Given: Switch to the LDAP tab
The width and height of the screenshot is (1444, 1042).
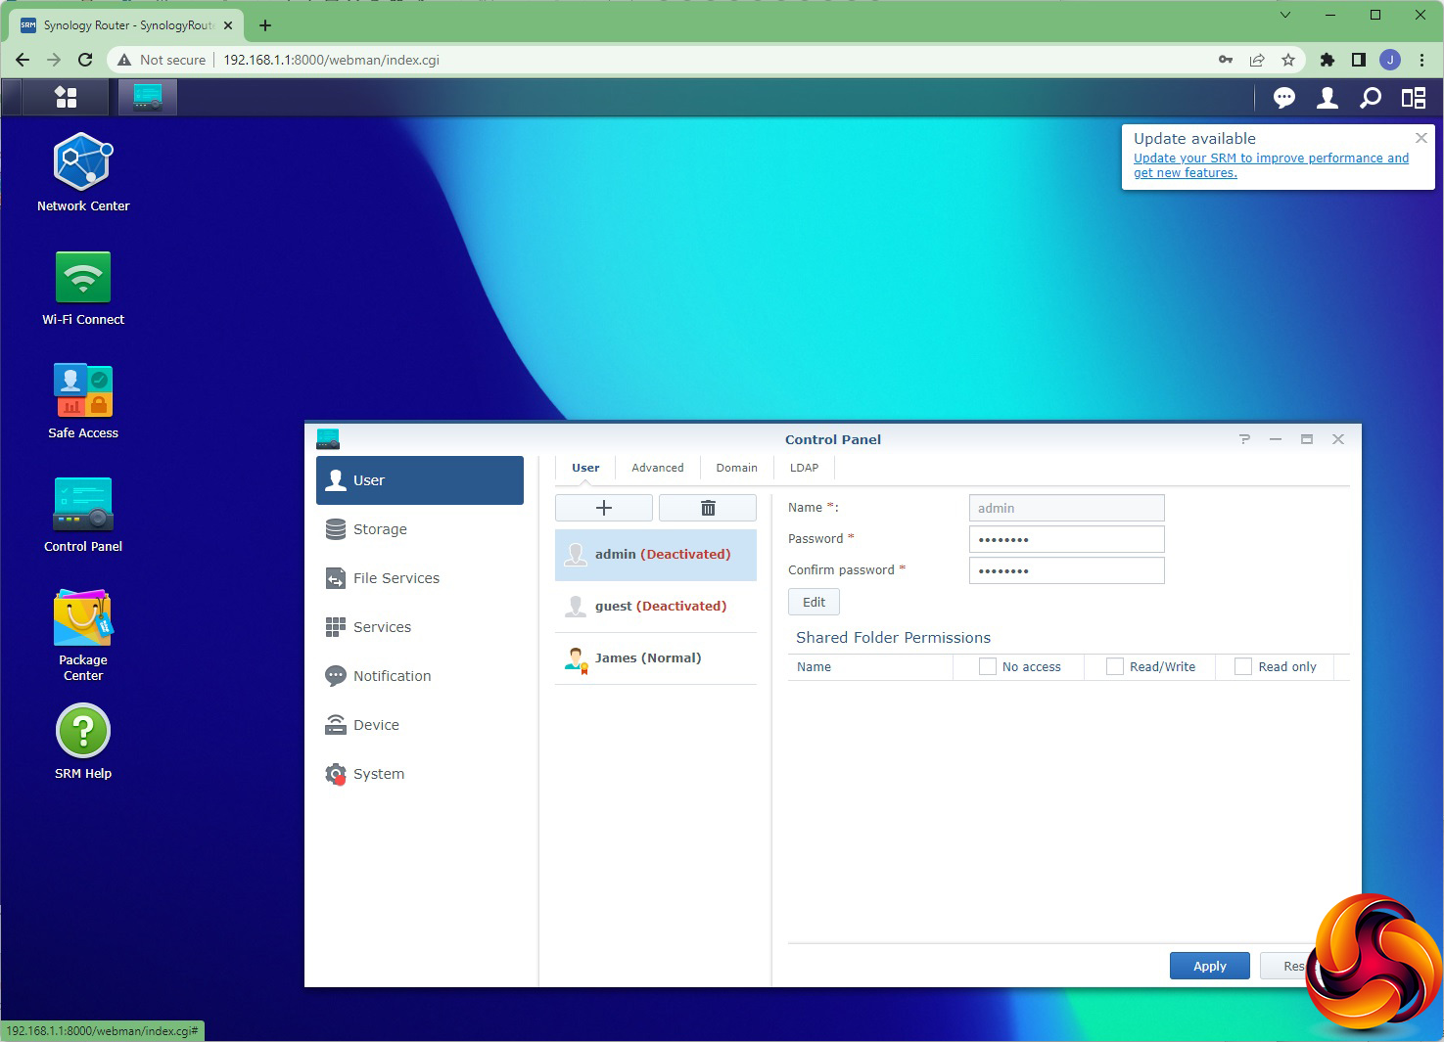Looking at the screenshot, I should pos(804,468).
